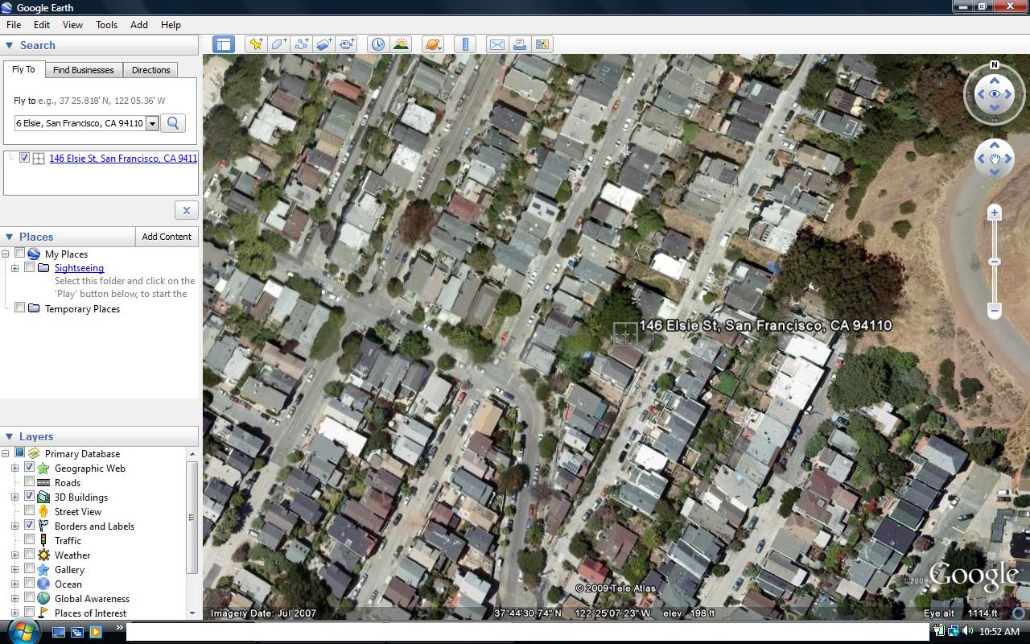Switch to the Directions tab
Screen dimensions: 1030x644
[x=151, y=70]
